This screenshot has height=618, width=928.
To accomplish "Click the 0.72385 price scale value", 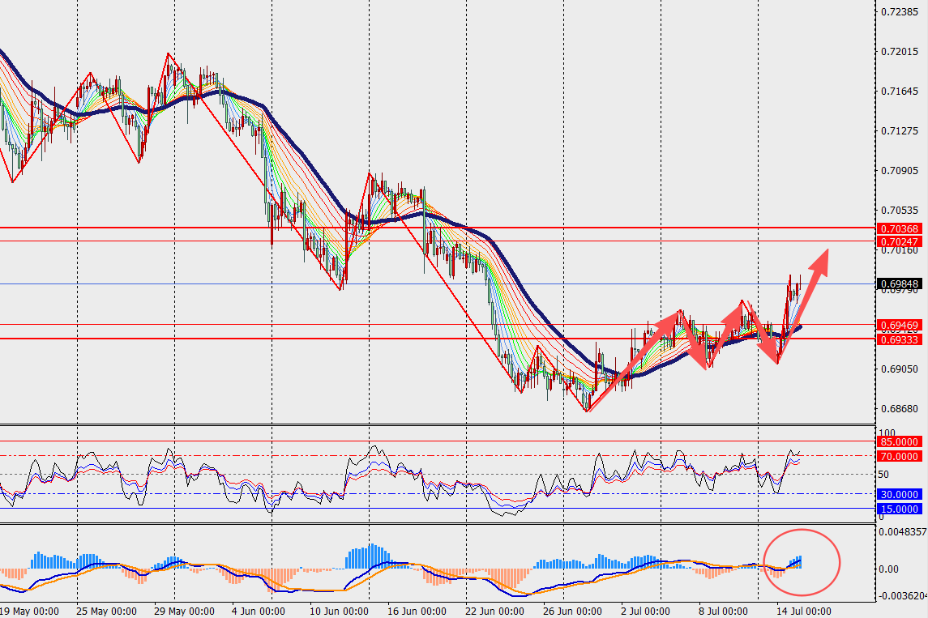I will [900, 12].
